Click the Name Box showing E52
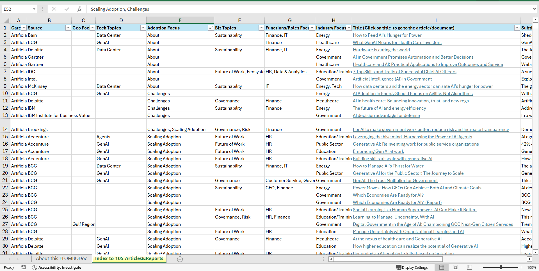The width and height of the screenshot is (539, 271). (x=17, y=9)
